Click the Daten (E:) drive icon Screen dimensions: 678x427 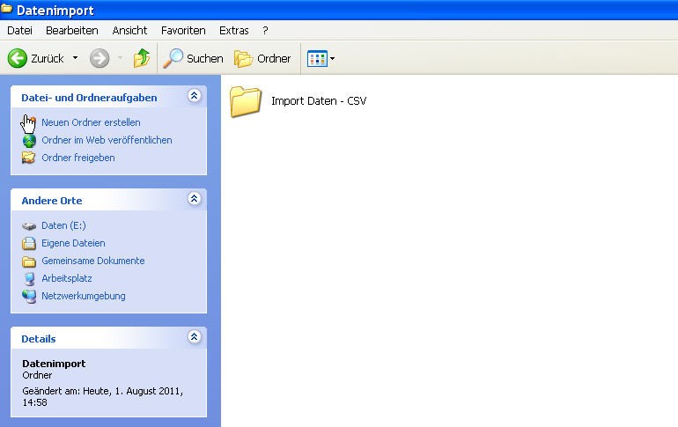pos(29,225)
